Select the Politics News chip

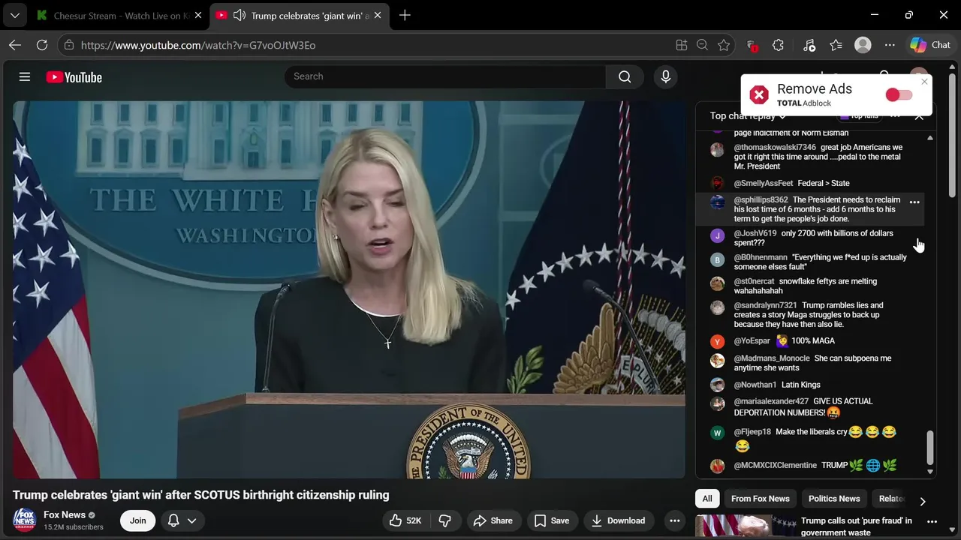click(x=834, y=499)
